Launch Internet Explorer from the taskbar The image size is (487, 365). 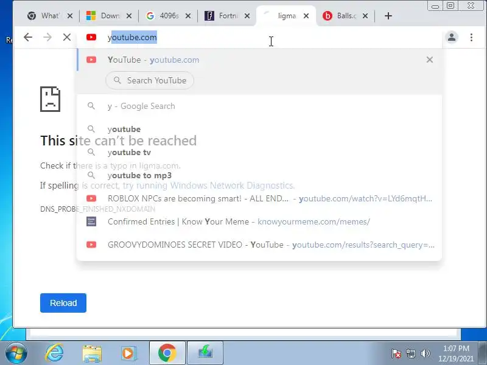pos(54,353)
